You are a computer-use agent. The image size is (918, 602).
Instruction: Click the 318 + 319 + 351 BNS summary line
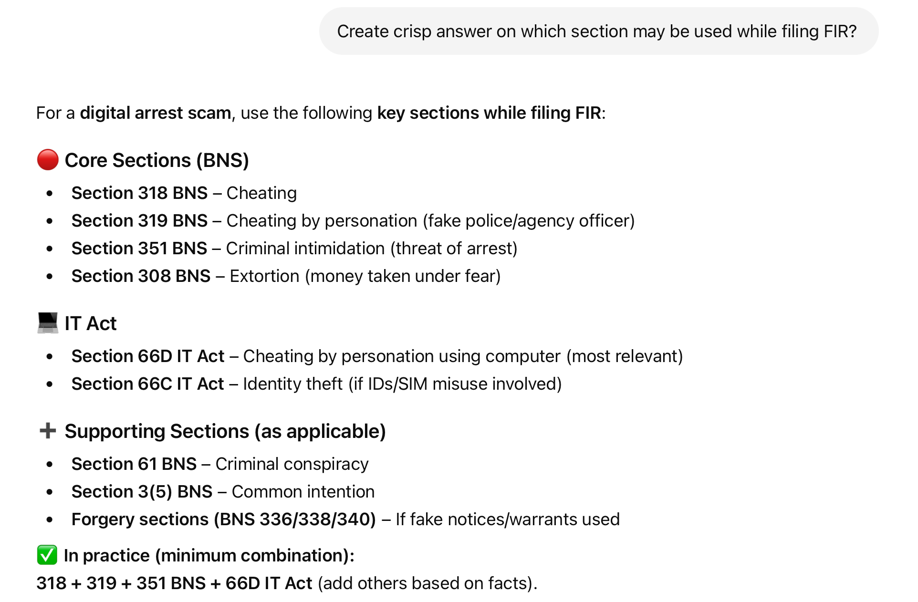(x=287, y=583)
